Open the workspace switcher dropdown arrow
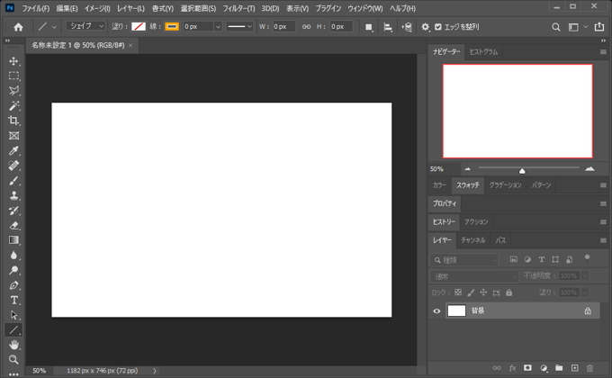 tap(586, 27)
